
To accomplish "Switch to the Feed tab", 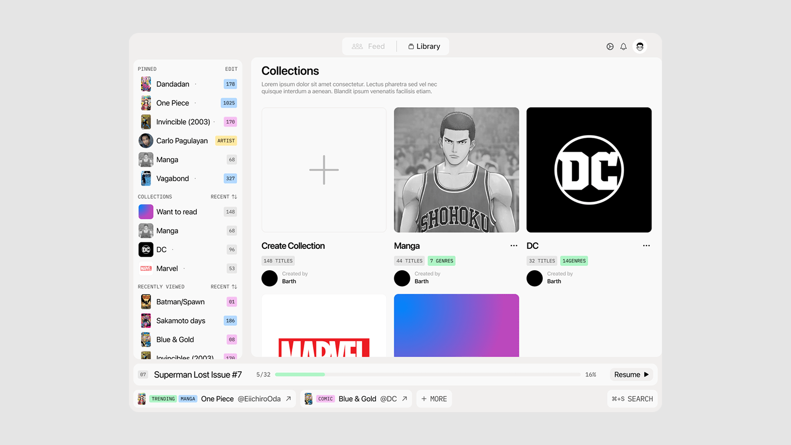I will tap(369, 47).
